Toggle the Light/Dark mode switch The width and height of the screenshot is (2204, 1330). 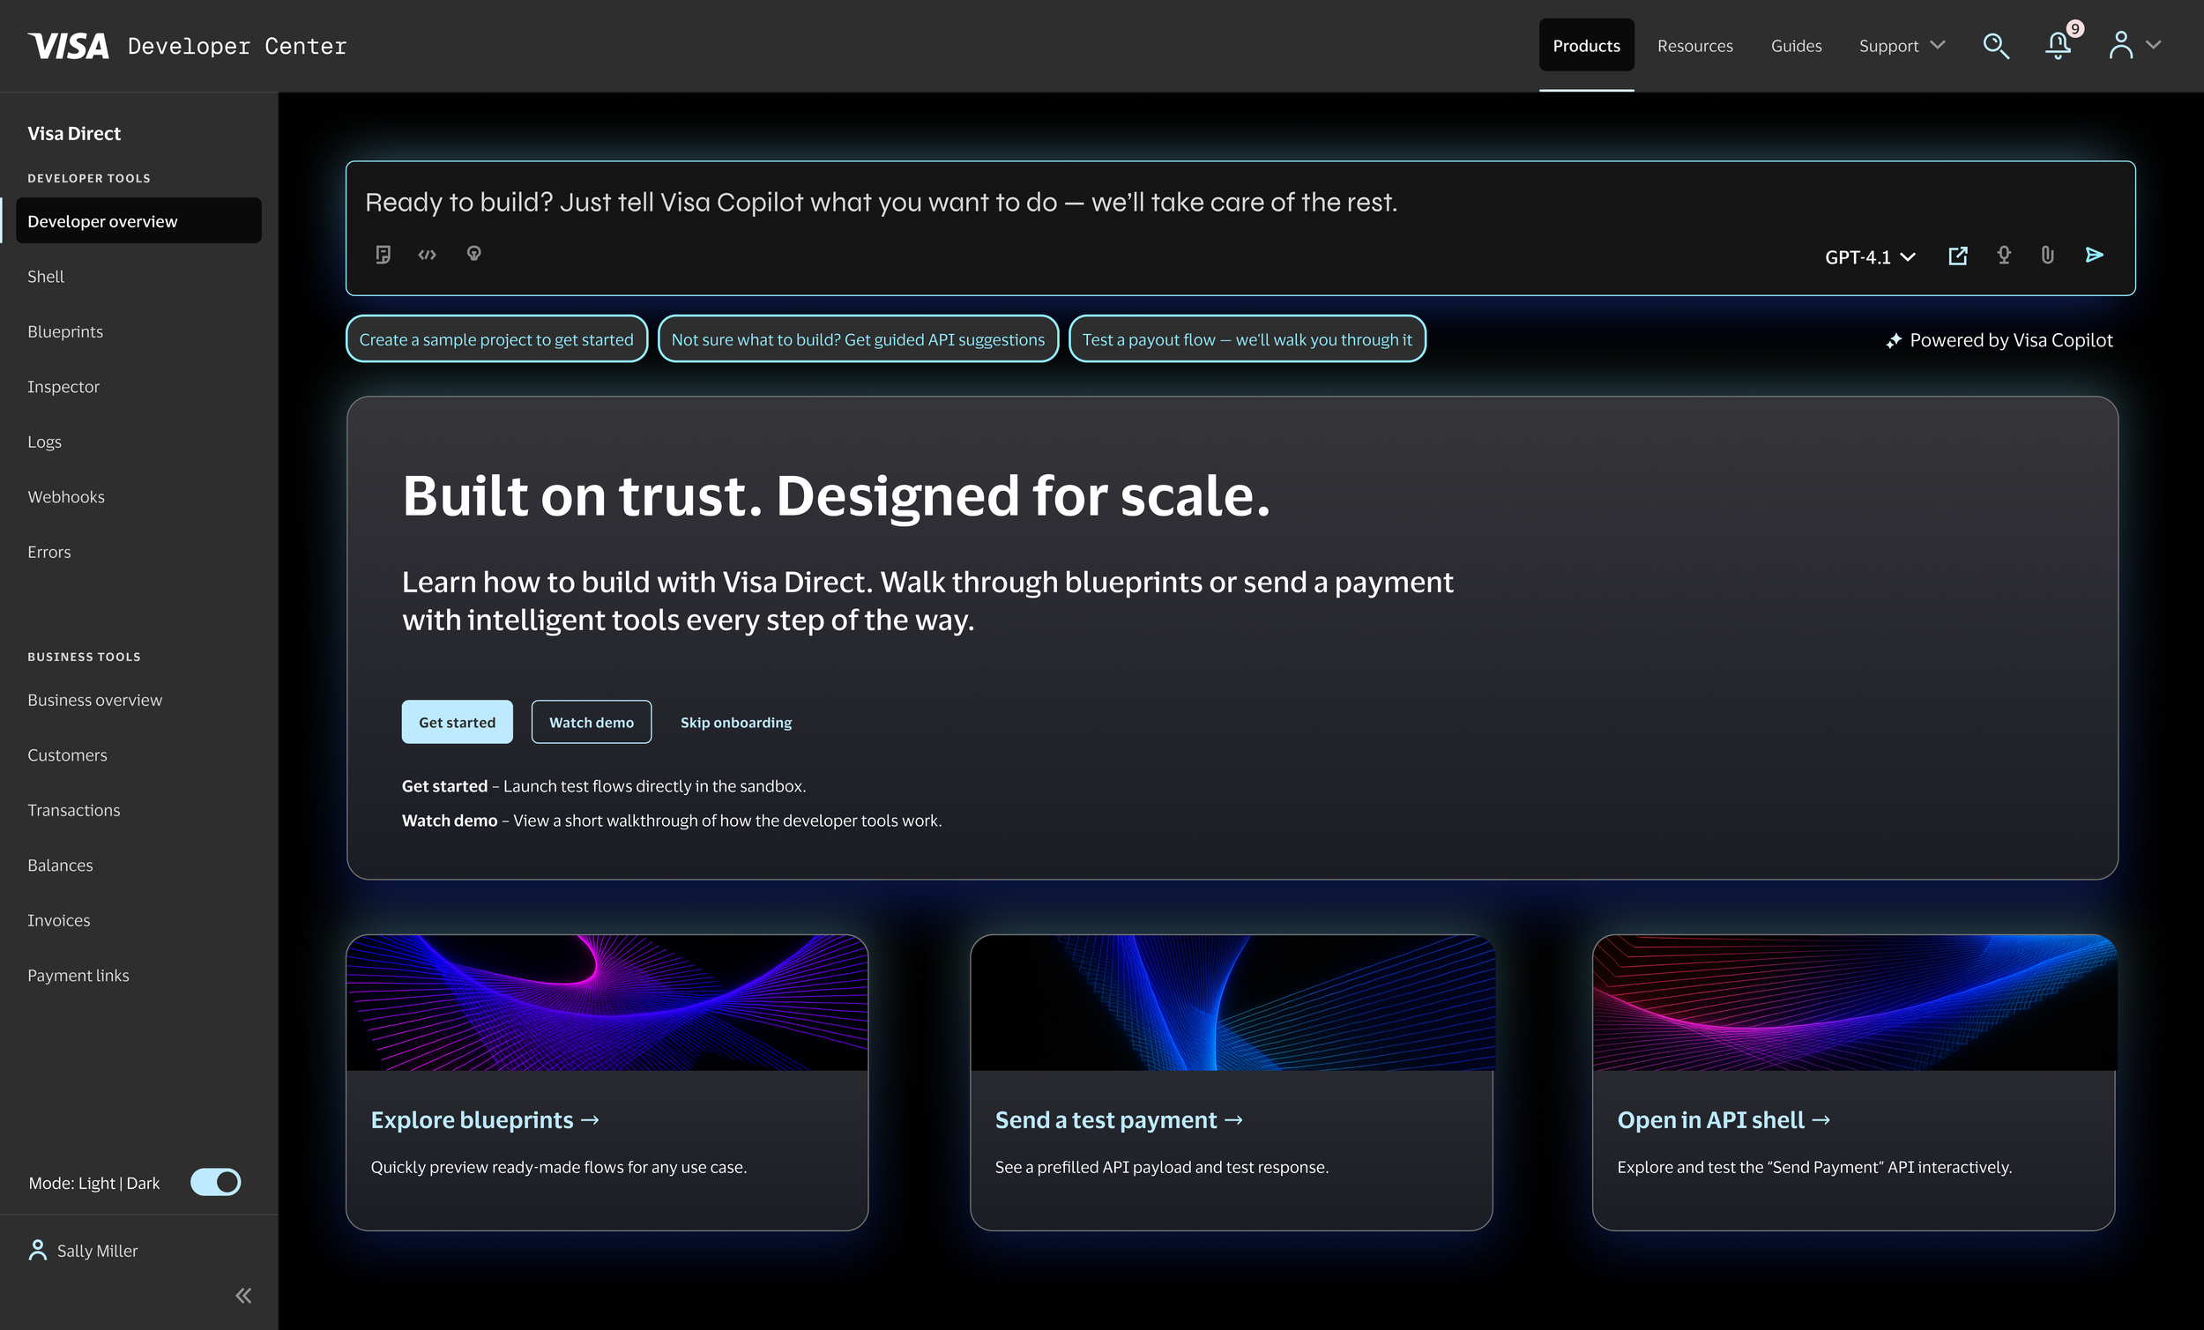pos(216,1183)
